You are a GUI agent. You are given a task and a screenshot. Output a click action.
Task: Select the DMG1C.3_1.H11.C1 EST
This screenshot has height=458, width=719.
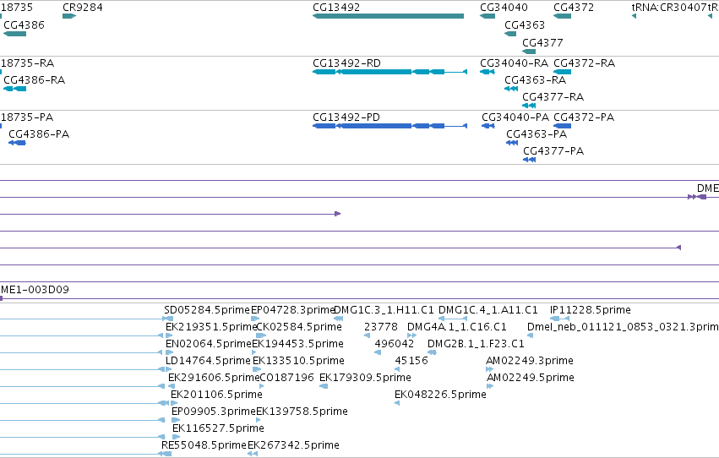[339, 319]
